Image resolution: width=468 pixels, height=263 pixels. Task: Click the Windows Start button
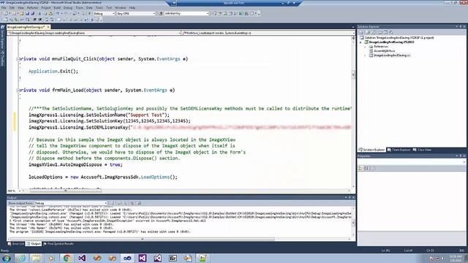point(6,258)
